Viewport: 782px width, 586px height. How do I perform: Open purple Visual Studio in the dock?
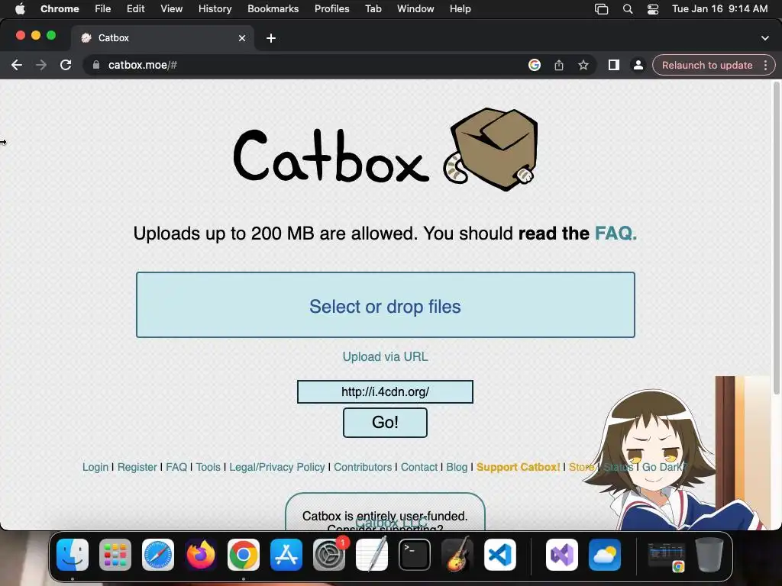tap(561, 555)
